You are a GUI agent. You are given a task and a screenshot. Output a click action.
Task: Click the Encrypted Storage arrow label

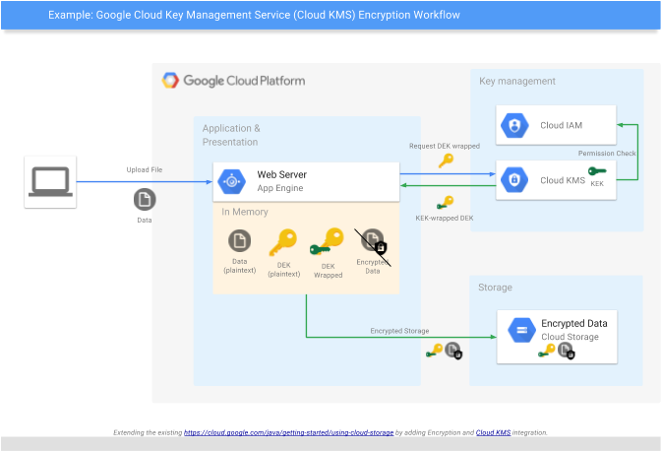399,331
